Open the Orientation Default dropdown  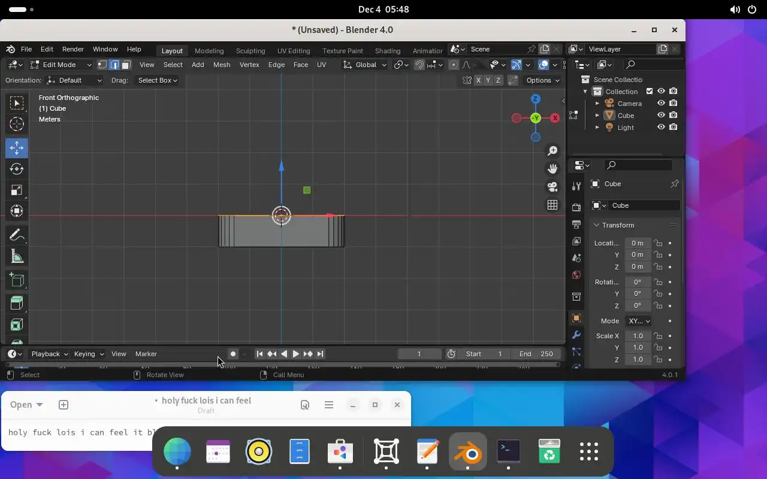[74, 80]
